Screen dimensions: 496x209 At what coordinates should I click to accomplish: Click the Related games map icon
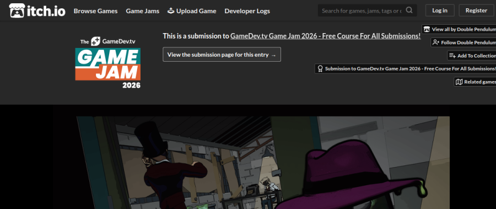coord(459,82)
